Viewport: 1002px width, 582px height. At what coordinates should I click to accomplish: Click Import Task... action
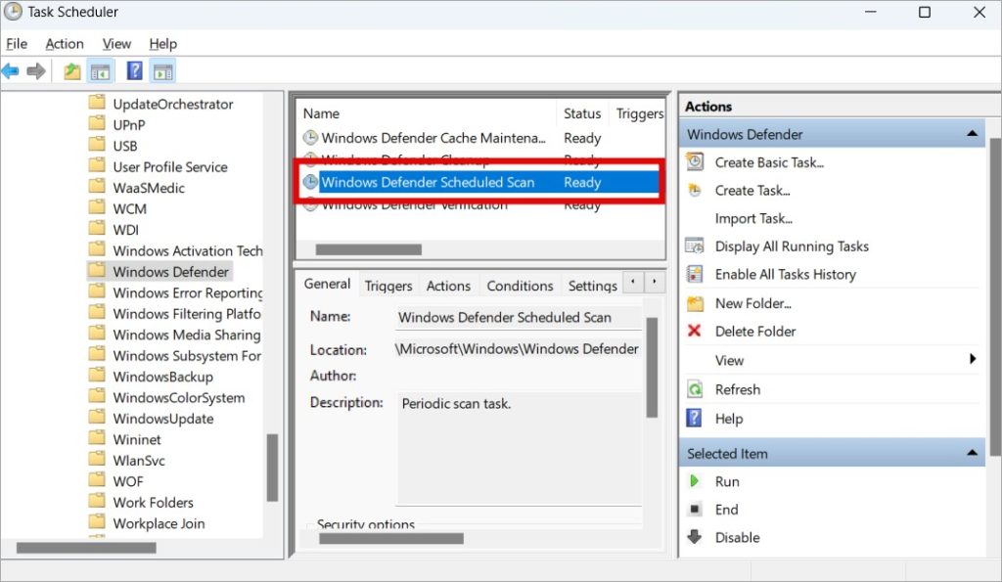point(753,218)
